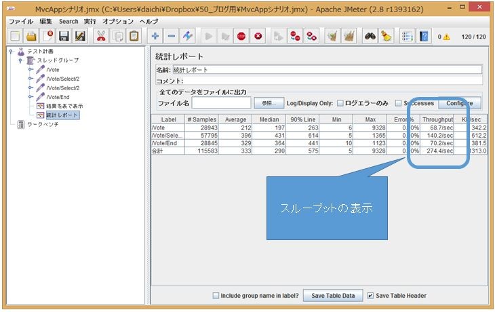Reset search with the brush icon
This screenshot has width=495, height=312.
click(386, 37)
